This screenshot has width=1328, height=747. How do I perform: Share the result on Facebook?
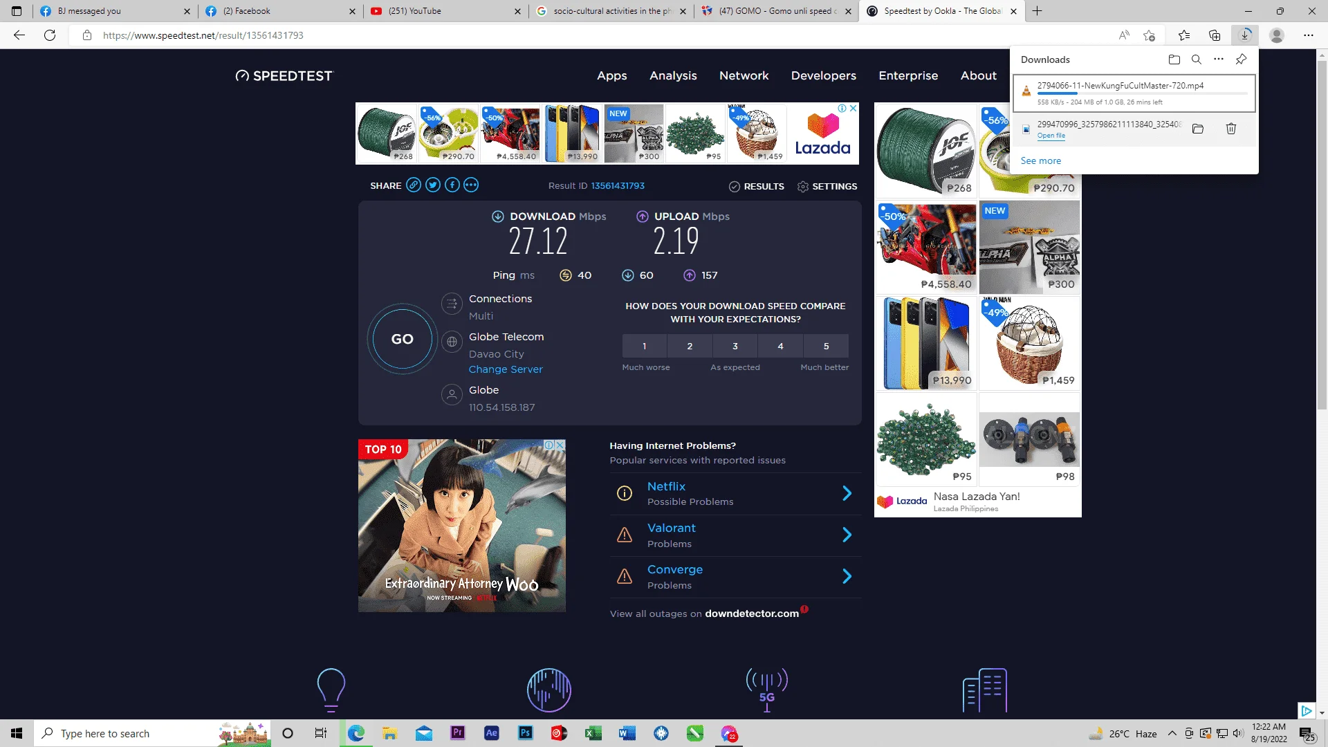point(452,185)
